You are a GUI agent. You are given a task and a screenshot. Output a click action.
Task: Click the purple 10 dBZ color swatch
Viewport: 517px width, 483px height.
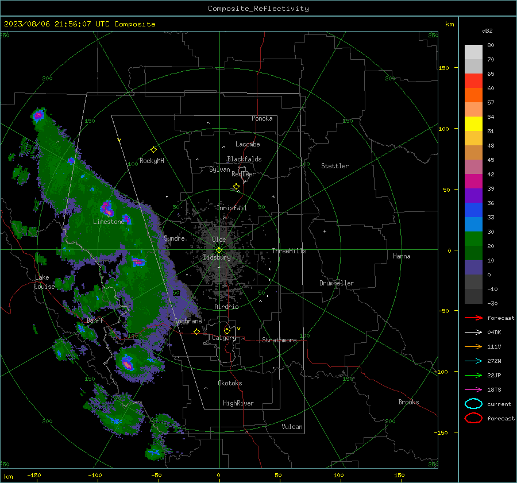[x=473, y=267]
